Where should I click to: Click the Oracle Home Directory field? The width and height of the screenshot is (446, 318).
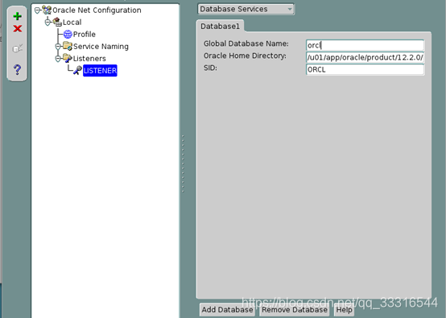coord(365,57)
